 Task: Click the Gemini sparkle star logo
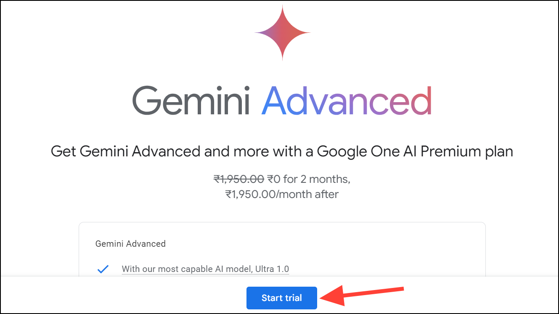click(x=282, y=32)
